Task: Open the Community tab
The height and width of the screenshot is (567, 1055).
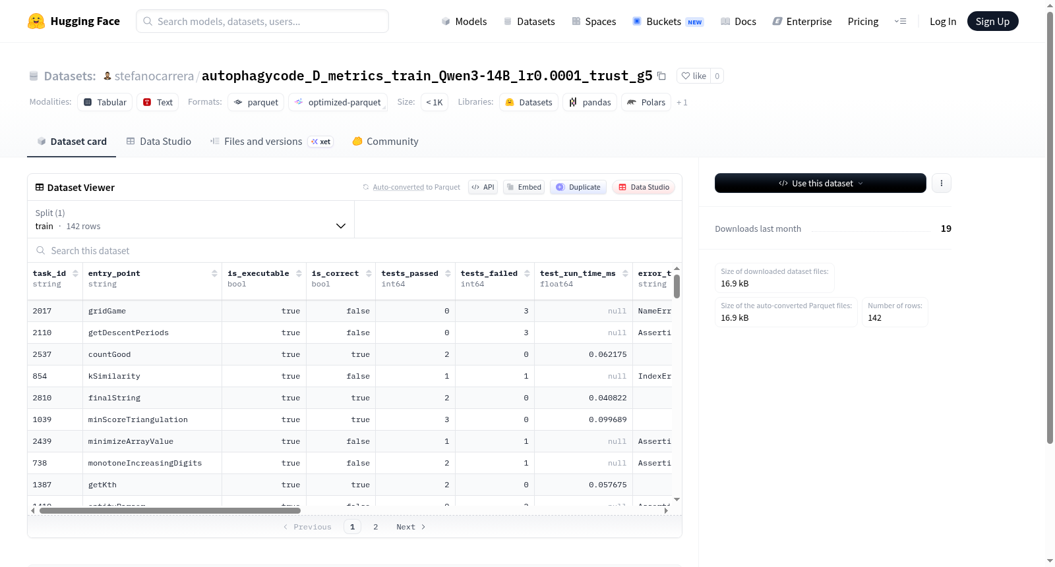Action: pos(385,142)
